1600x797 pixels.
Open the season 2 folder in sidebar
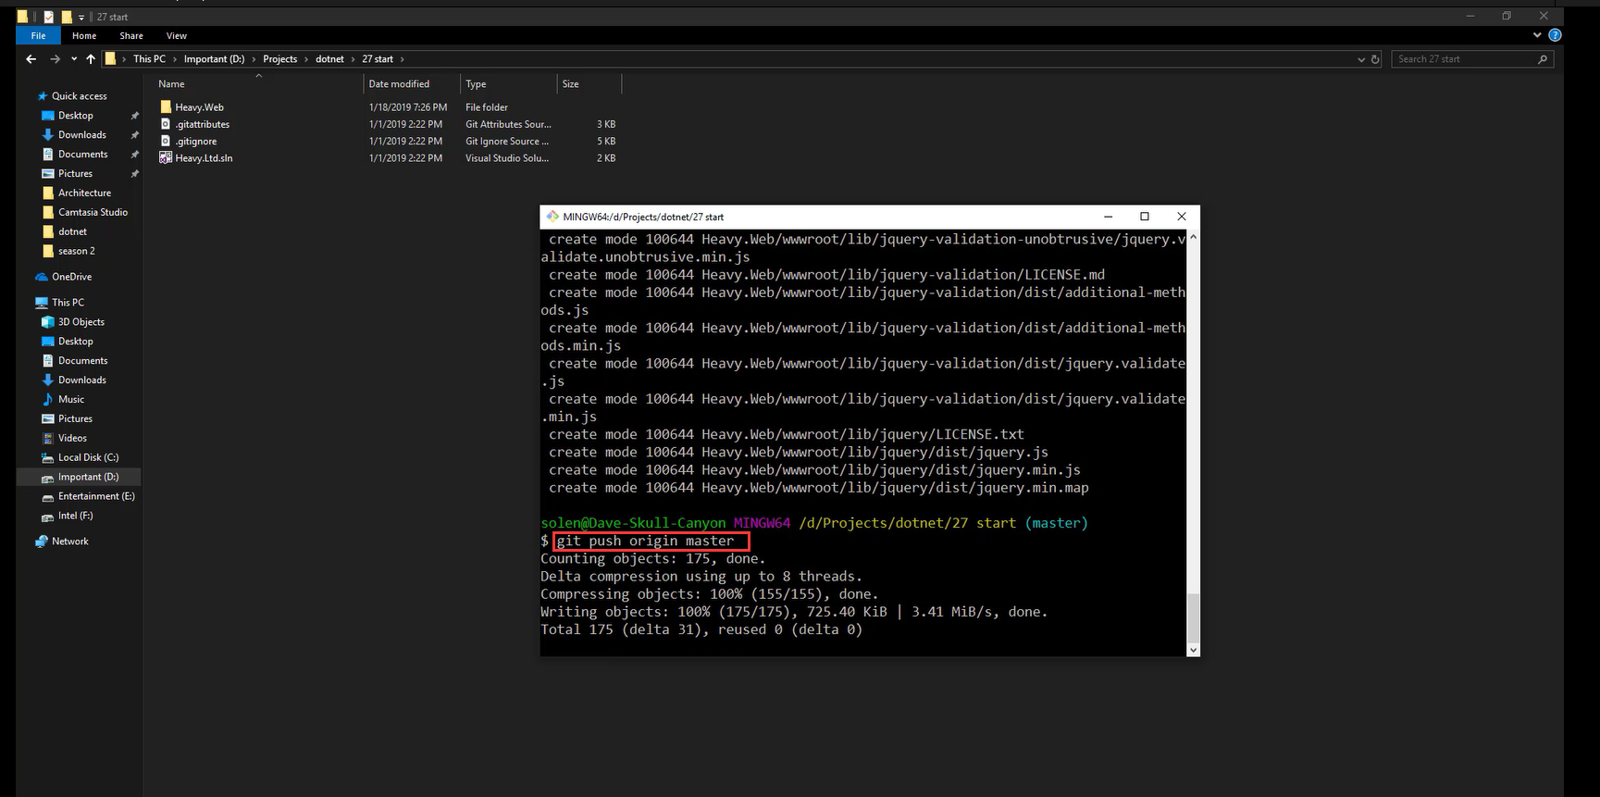click(x=76, y=252)
